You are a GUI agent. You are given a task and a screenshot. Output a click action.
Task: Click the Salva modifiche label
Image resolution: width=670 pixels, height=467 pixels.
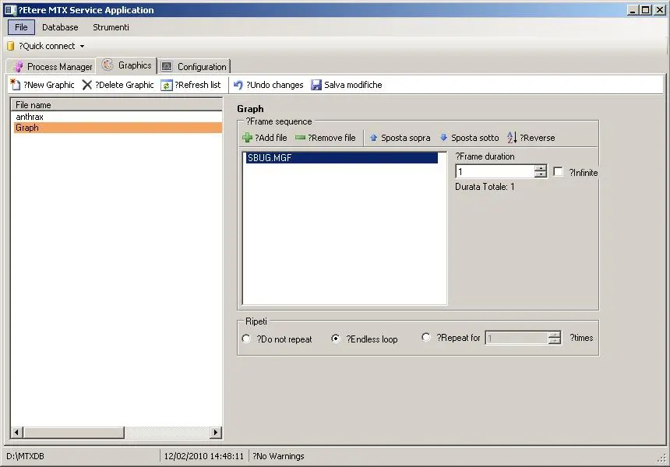tap(353, 85)
